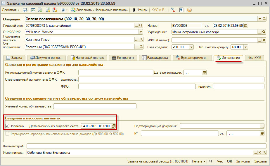Open the Действия menu

click(x=11, y=10)
